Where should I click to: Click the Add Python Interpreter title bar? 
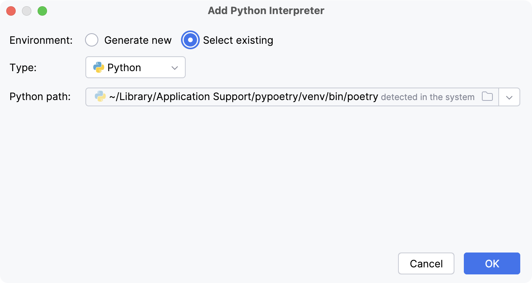pyautogui.click(x=266, y=11)
